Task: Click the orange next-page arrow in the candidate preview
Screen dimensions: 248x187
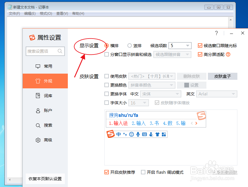Action: tap(196, 123)
